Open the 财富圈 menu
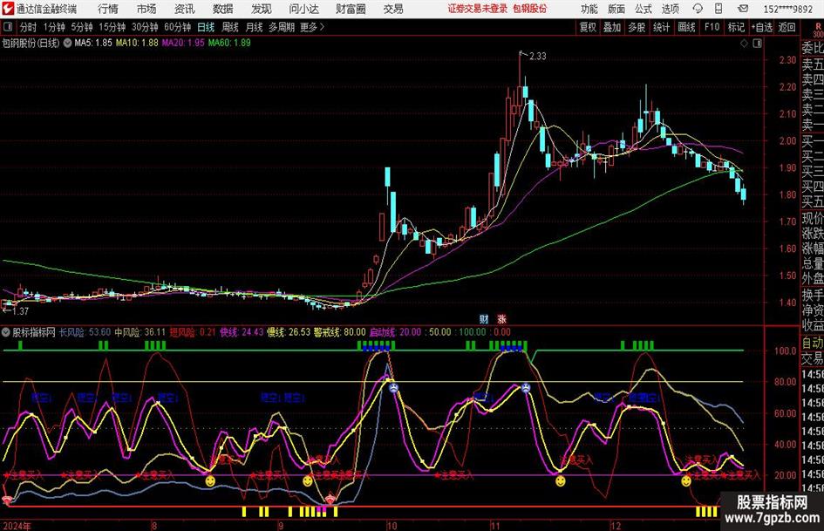Image resolution: width=824 pixels, height=531 pixels. coord(351,9)
